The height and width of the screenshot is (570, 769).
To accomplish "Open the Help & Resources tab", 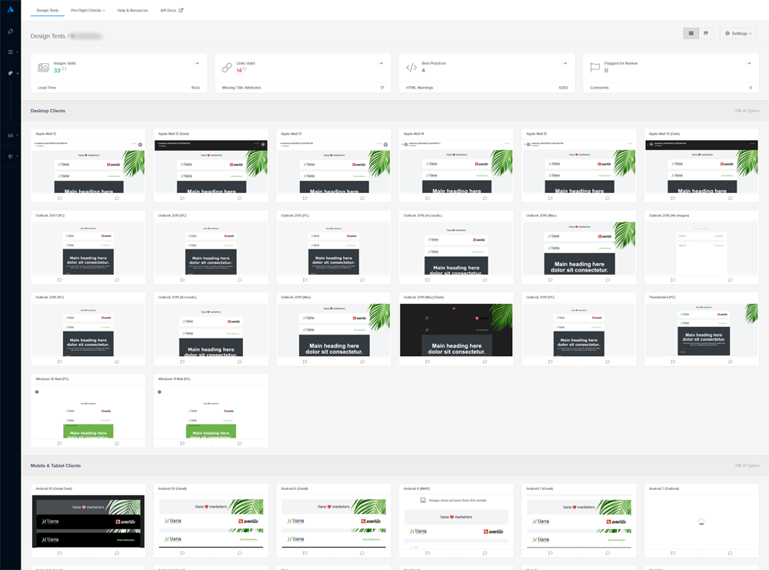I will 132,11.
